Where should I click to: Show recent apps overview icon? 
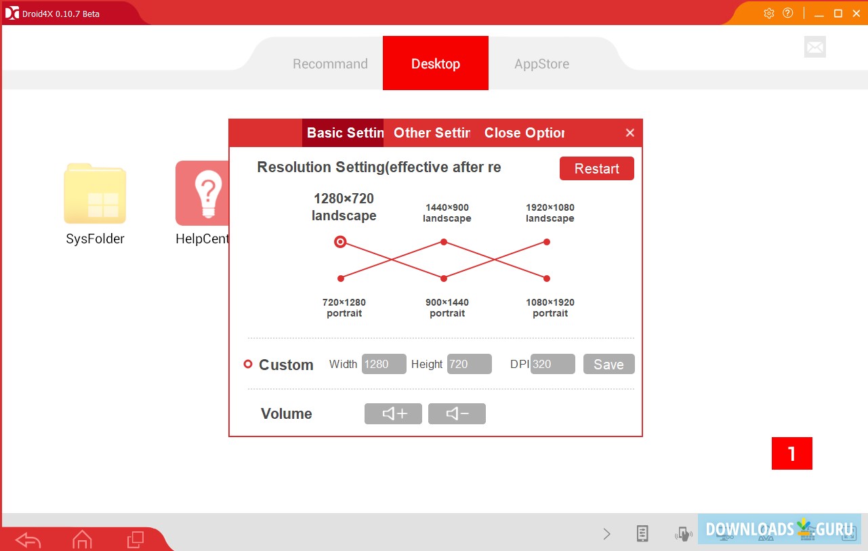coord(136,539)
